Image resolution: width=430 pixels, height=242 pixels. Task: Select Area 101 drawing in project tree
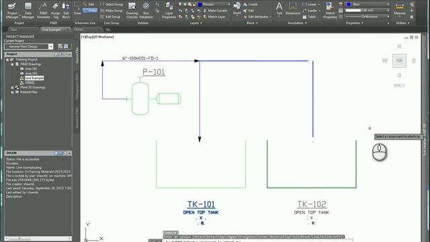click(31, 69)
